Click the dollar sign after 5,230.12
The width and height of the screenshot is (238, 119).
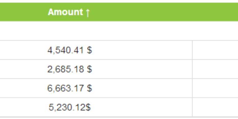88,107
